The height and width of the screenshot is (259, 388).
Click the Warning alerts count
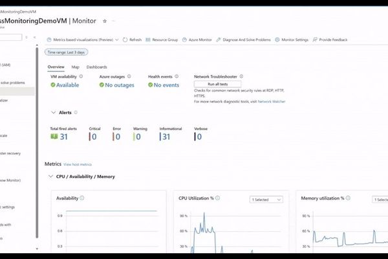point(137,137)
